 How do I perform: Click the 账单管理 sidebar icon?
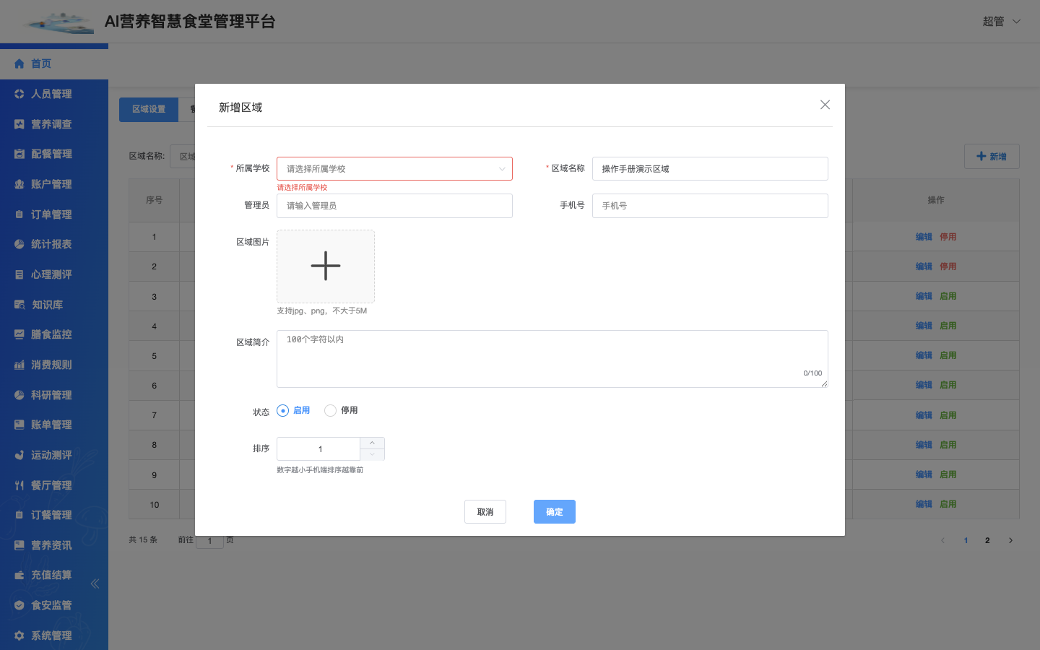coord(19,425)
